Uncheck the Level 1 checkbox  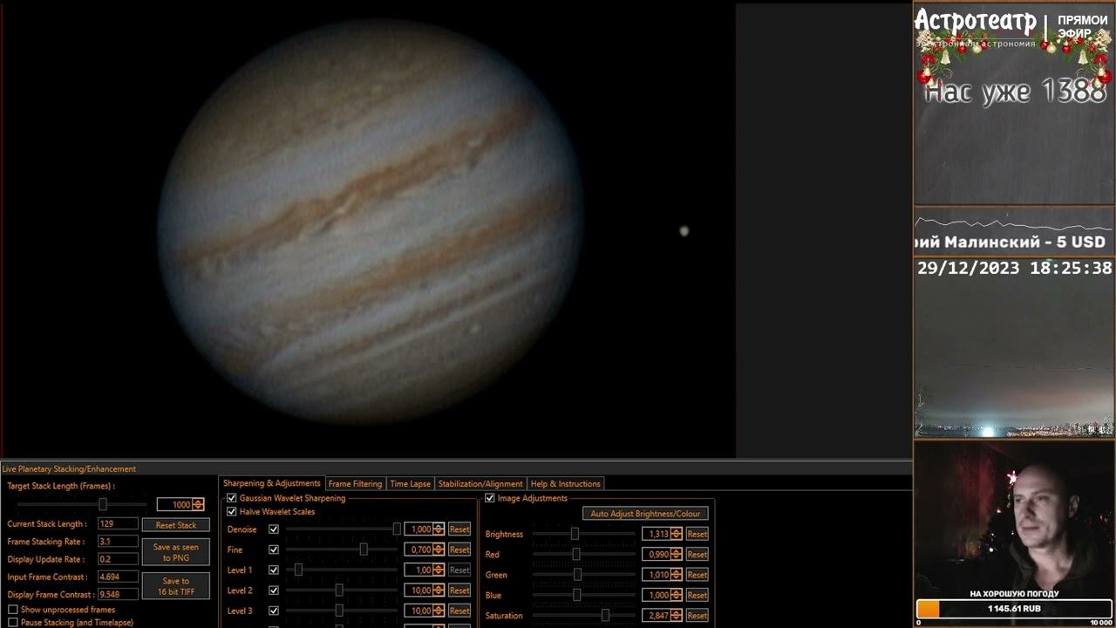(274, 570)
